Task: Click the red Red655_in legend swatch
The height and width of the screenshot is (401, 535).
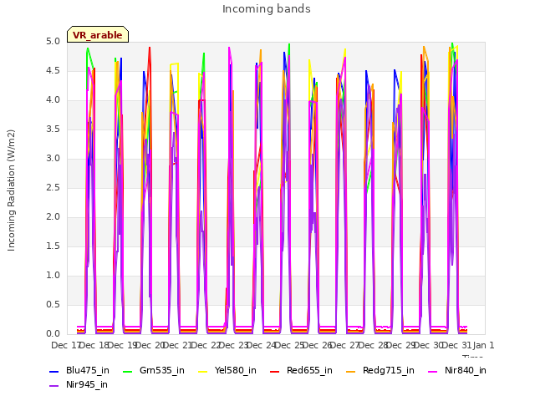Action: 275,371
